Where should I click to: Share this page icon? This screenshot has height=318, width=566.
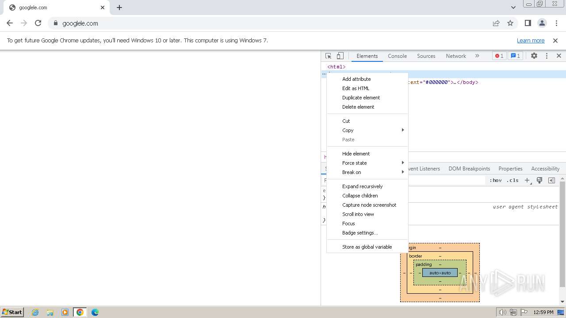(x=496, y=23)
